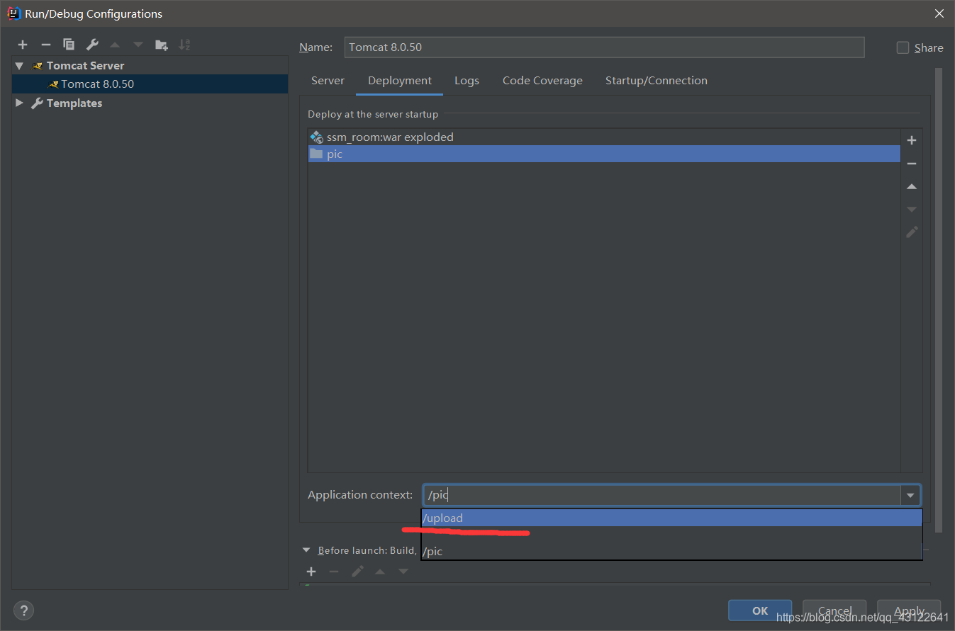
Task: Click the Application context input field
Action: 661,495
